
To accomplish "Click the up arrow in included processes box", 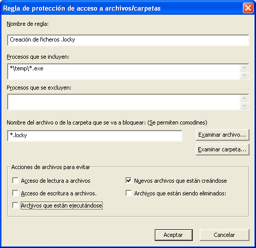I will (x=244, y=68).
